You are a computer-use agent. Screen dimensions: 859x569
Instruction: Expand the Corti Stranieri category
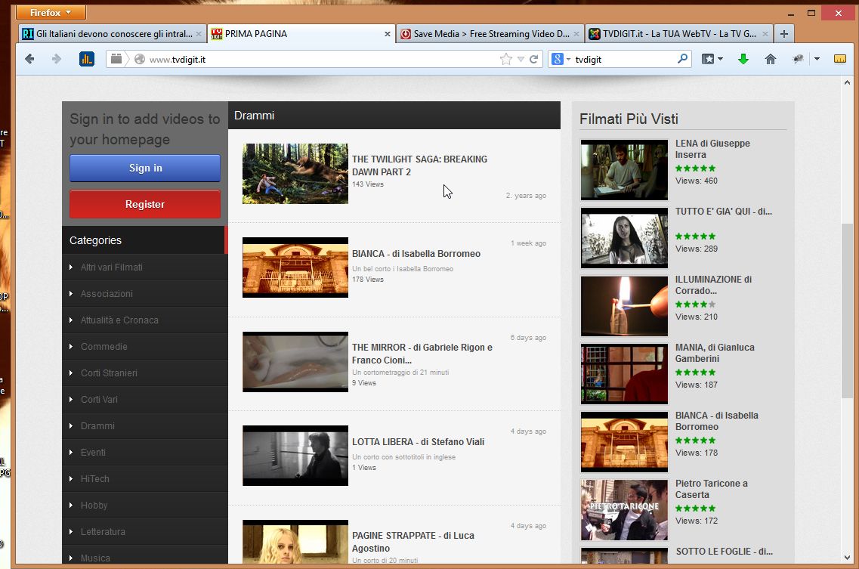coord(144,373)
